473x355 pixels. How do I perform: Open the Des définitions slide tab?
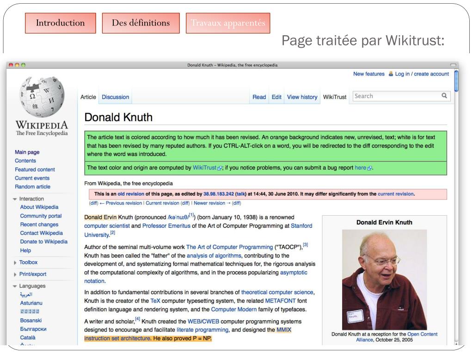(x=141, y=23)
